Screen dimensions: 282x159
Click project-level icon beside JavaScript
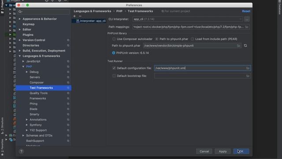click(x=68, y=61)
